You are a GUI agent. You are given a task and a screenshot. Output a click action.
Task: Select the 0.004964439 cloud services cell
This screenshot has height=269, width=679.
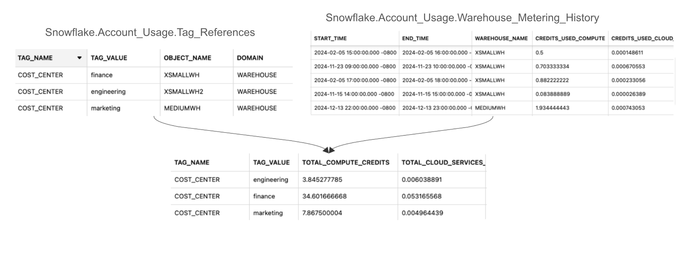pyautogui.click(x=422, y=213)
